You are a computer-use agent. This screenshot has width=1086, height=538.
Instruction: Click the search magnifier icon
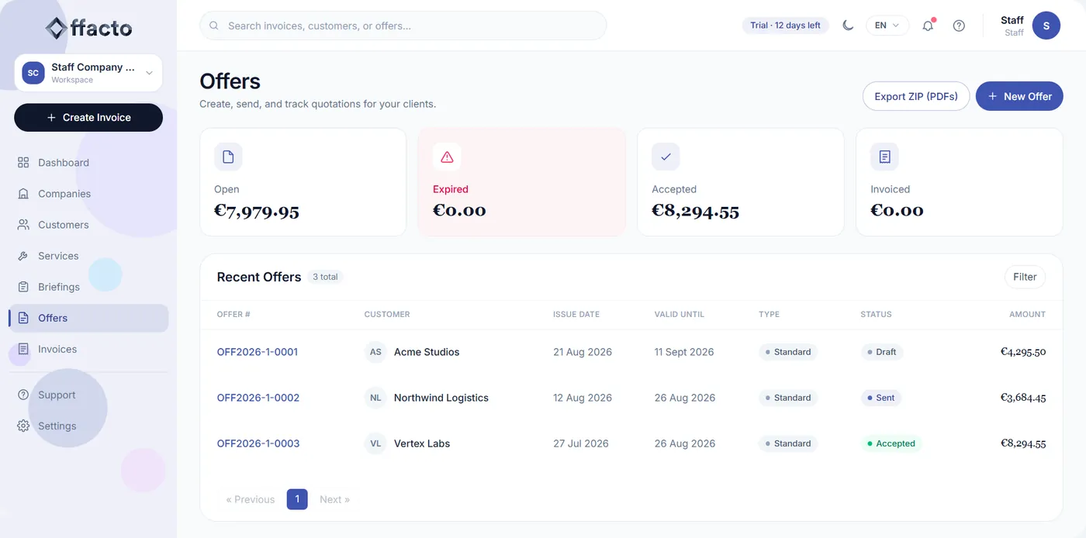click(214, 26)
